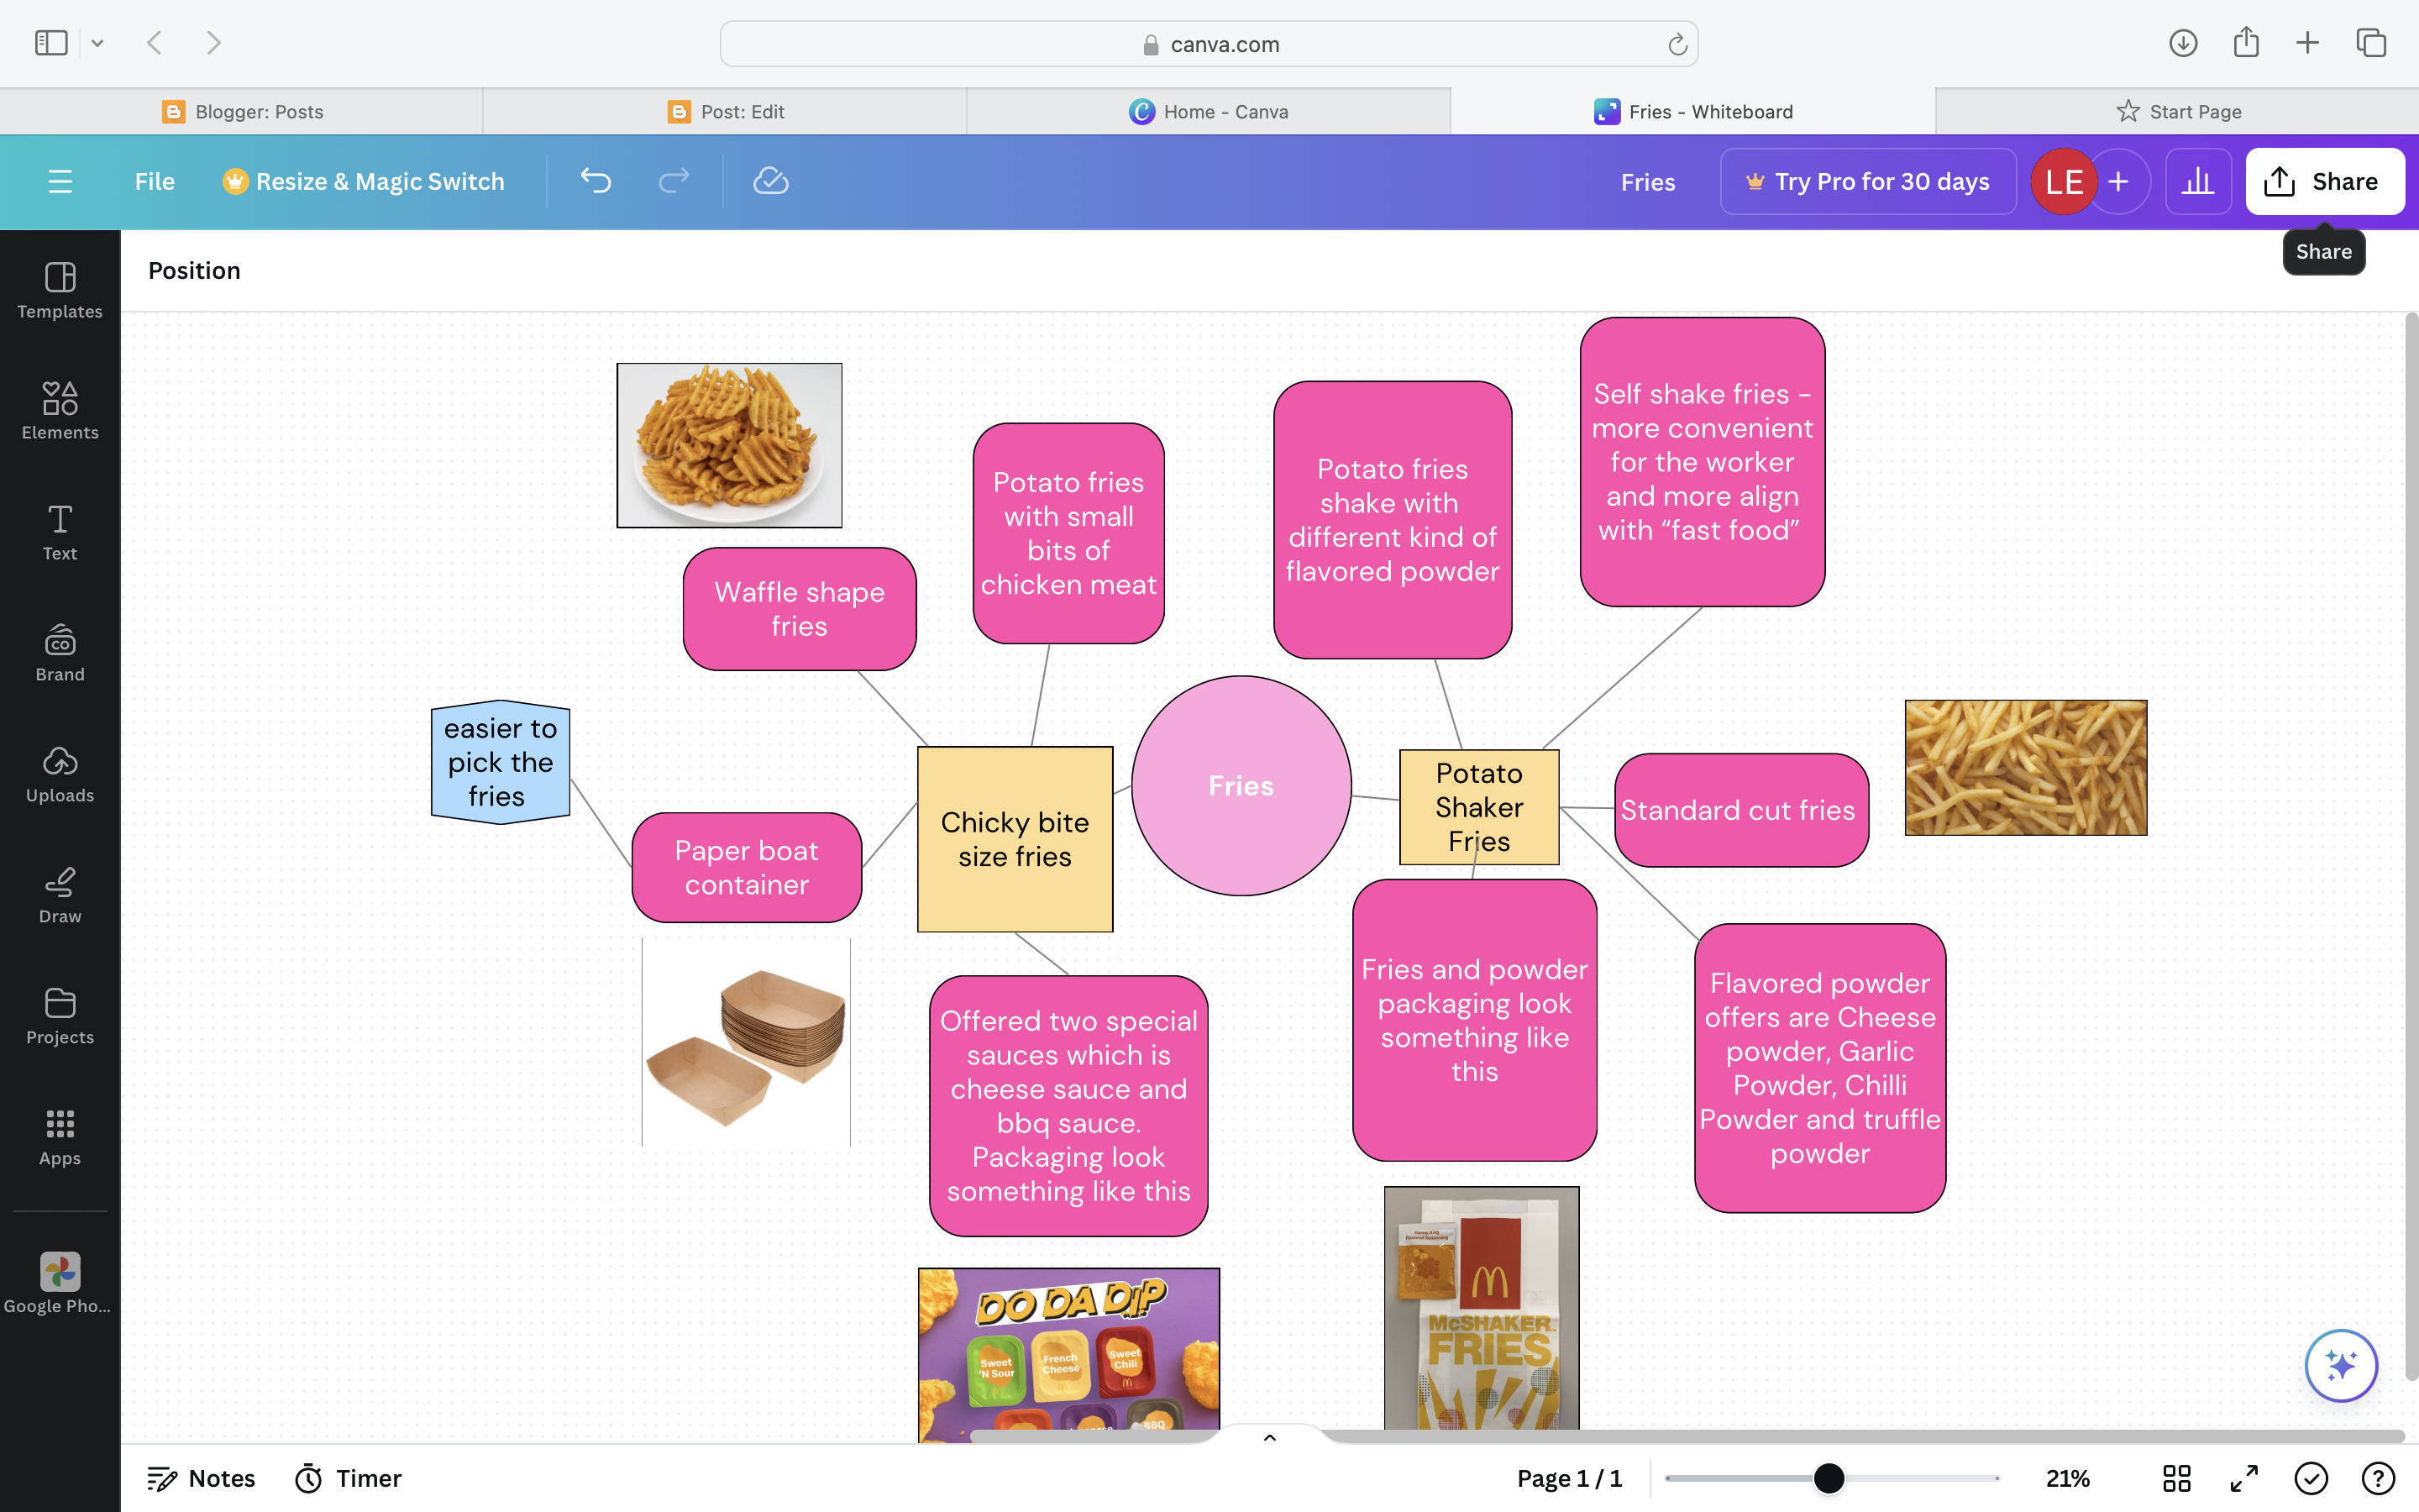Click the zoom slider handle
This screenshot has height=1512, width=2419.
tap(1829, 1478)
